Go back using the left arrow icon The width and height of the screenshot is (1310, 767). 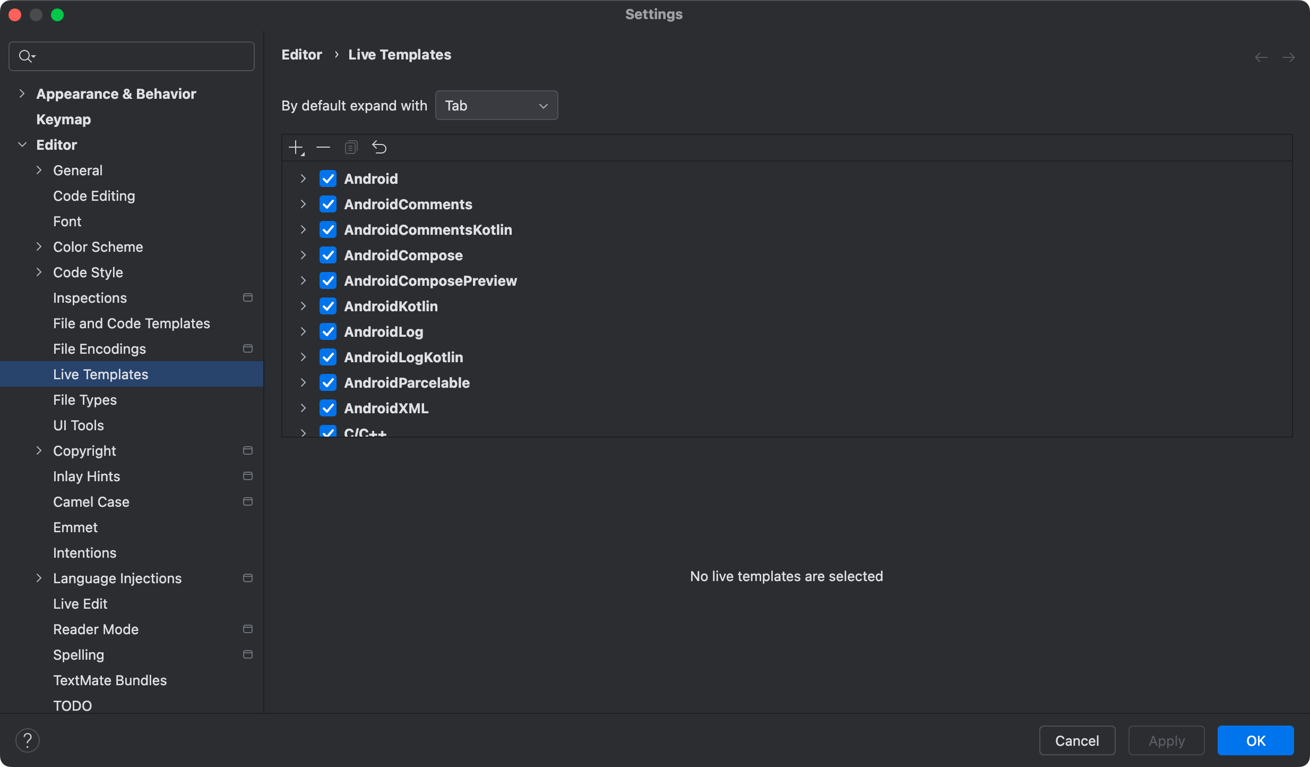pos(1261,57)
